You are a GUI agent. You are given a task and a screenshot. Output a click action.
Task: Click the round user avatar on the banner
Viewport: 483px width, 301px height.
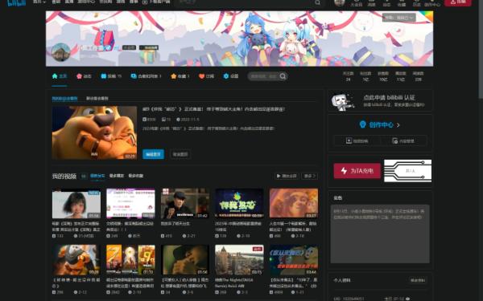(x=61, y=52)
